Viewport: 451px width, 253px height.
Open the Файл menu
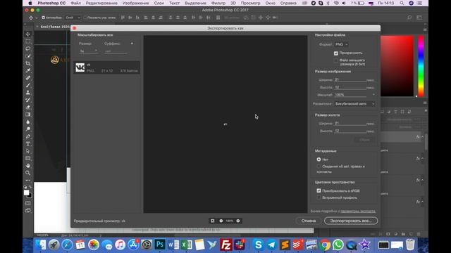[x=75, y=3]
